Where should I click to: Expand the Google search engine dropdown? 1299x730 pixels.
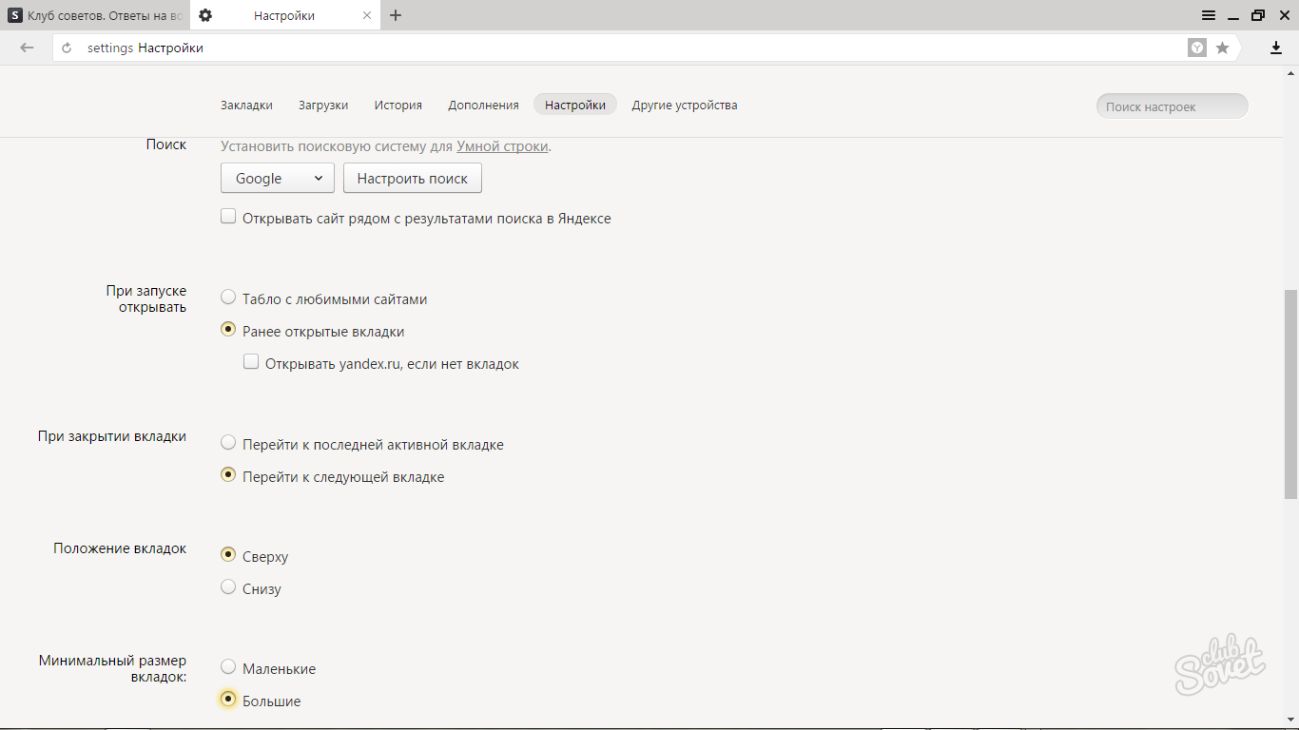pyautogui.click(x=277, y=178)
